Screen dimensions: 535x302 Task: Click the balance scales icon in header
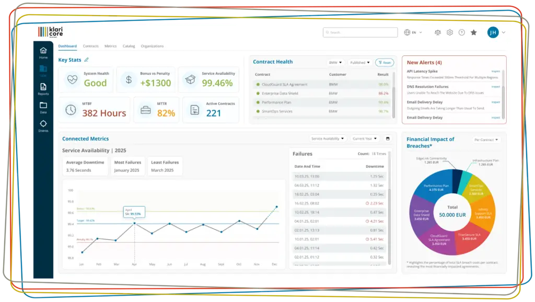(438, 32)
